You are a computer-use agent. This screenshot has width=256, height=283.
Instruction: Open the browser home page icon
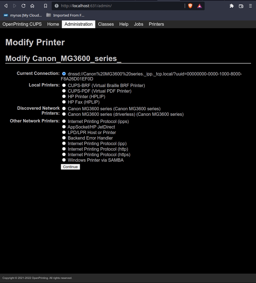[32, 6]
